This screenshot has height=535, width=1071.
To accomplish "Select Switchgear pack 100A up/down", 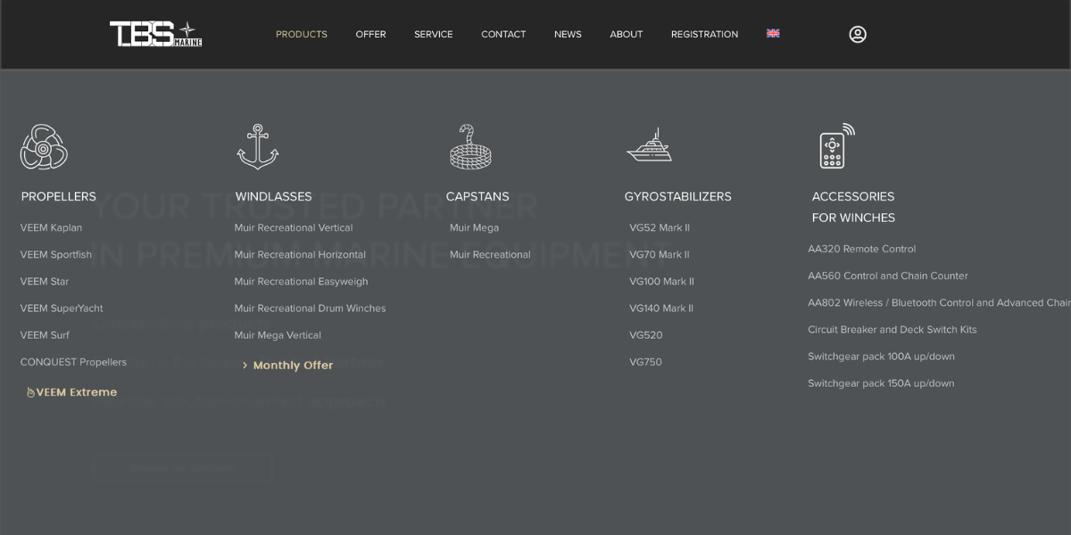I will coord(881,356).
